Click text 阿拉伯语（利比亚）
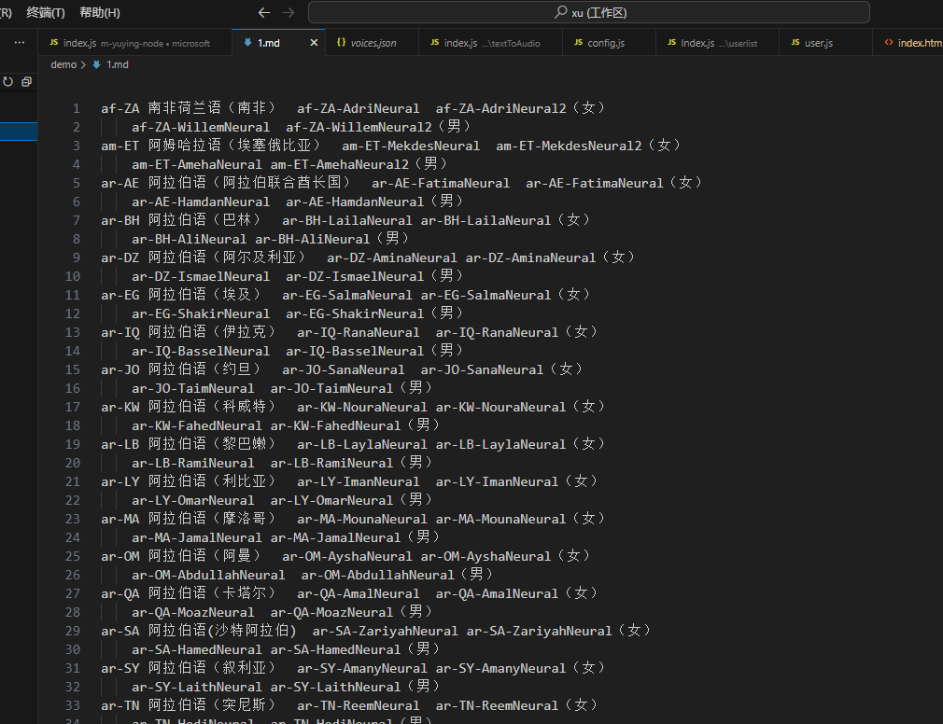Screen dimensions: 943x724 (x=212, y=481)
